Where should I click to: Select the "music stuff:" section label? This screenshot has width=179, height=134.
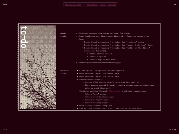(x=64, y=35)
